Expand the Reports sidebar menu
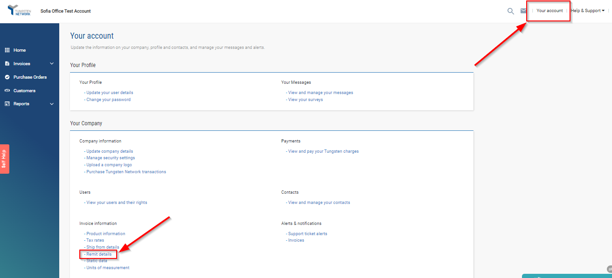 pyautogui.click(x=51, y=103)
